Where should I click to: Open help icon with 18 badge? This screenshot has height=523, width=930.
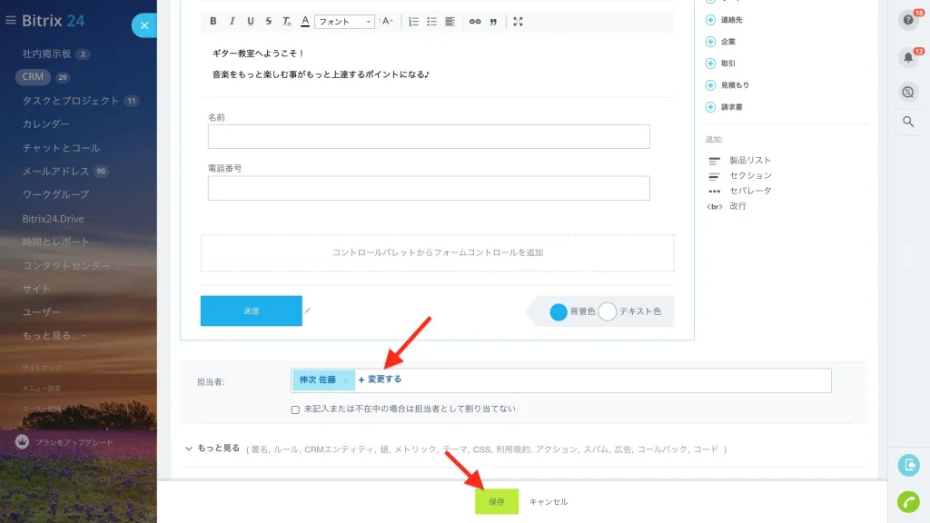[x=908, y=20]
